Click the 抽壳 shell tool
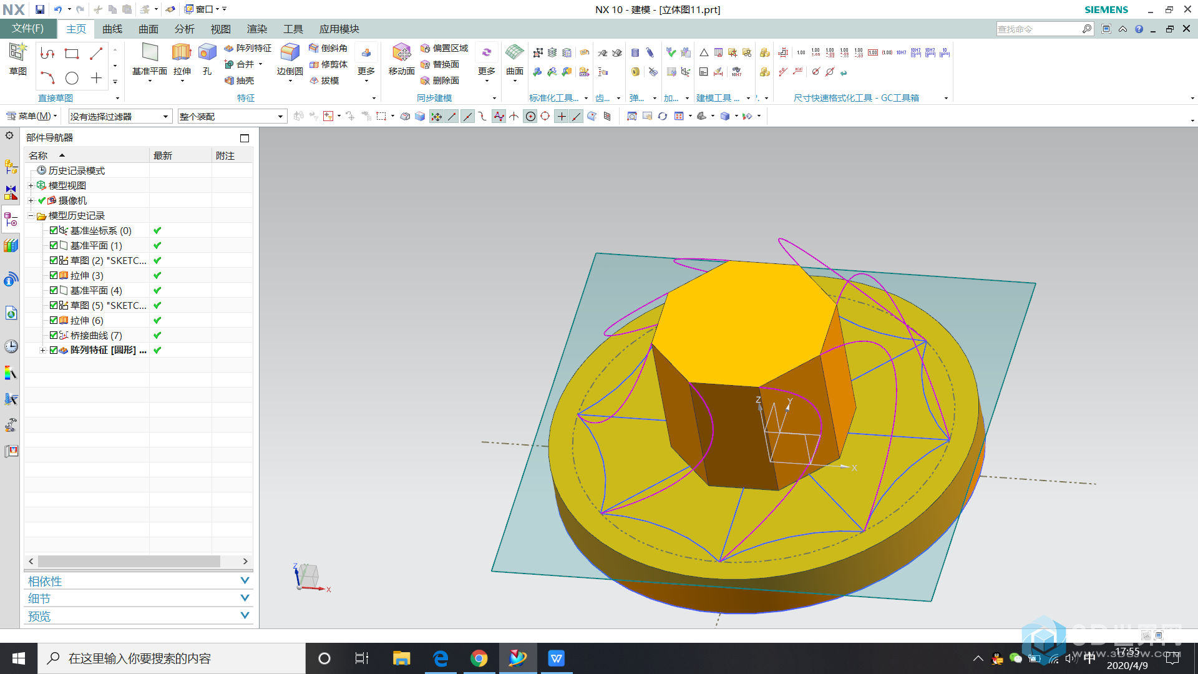The width and height of the screenshot is (1198, 674). coord(240,81)
